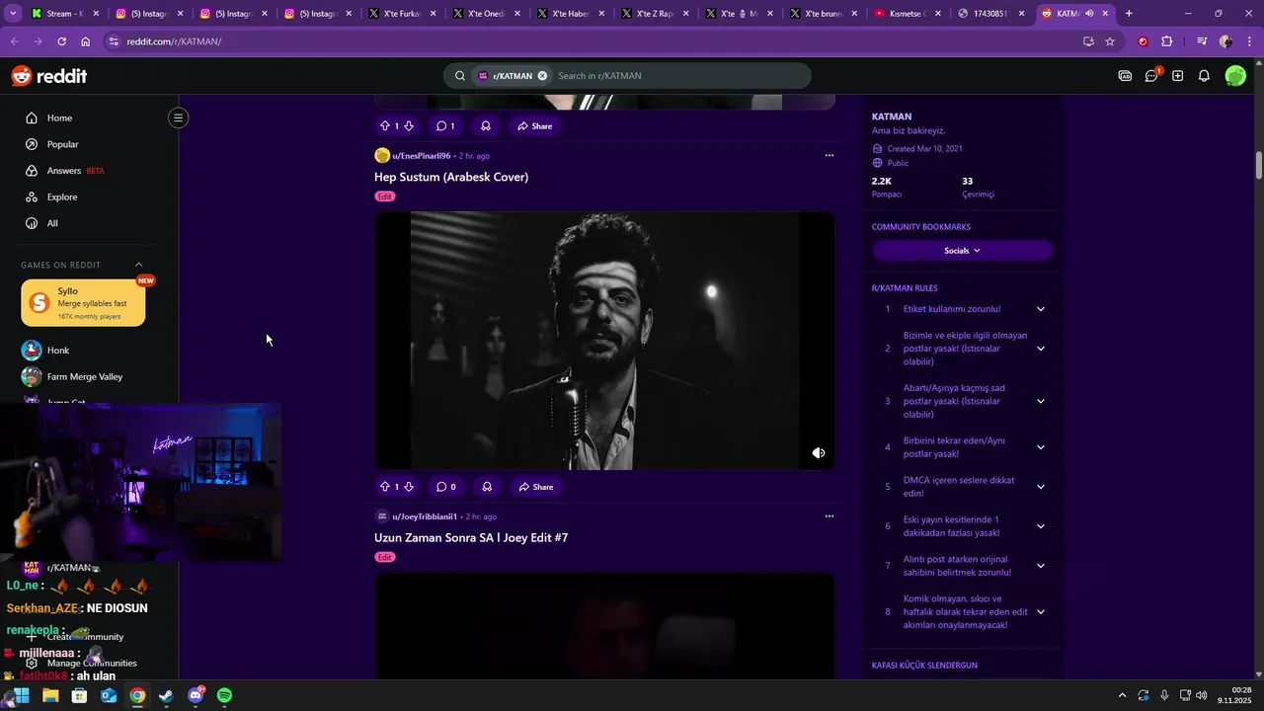1264x711 pixels.
Task: Expand rule 5 DMCA içeren seslere
Action: (x=1040, y=487)
